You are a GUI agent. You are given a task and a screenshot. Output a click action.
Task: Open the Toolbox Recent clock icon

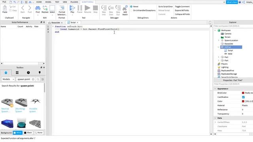point(28,73)
